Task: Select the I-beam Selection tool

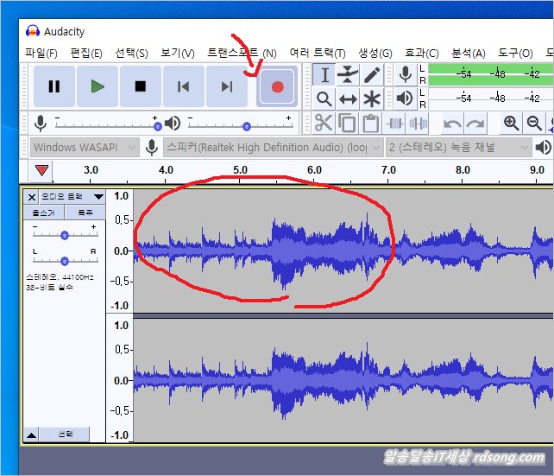Action: click(324, 75)
